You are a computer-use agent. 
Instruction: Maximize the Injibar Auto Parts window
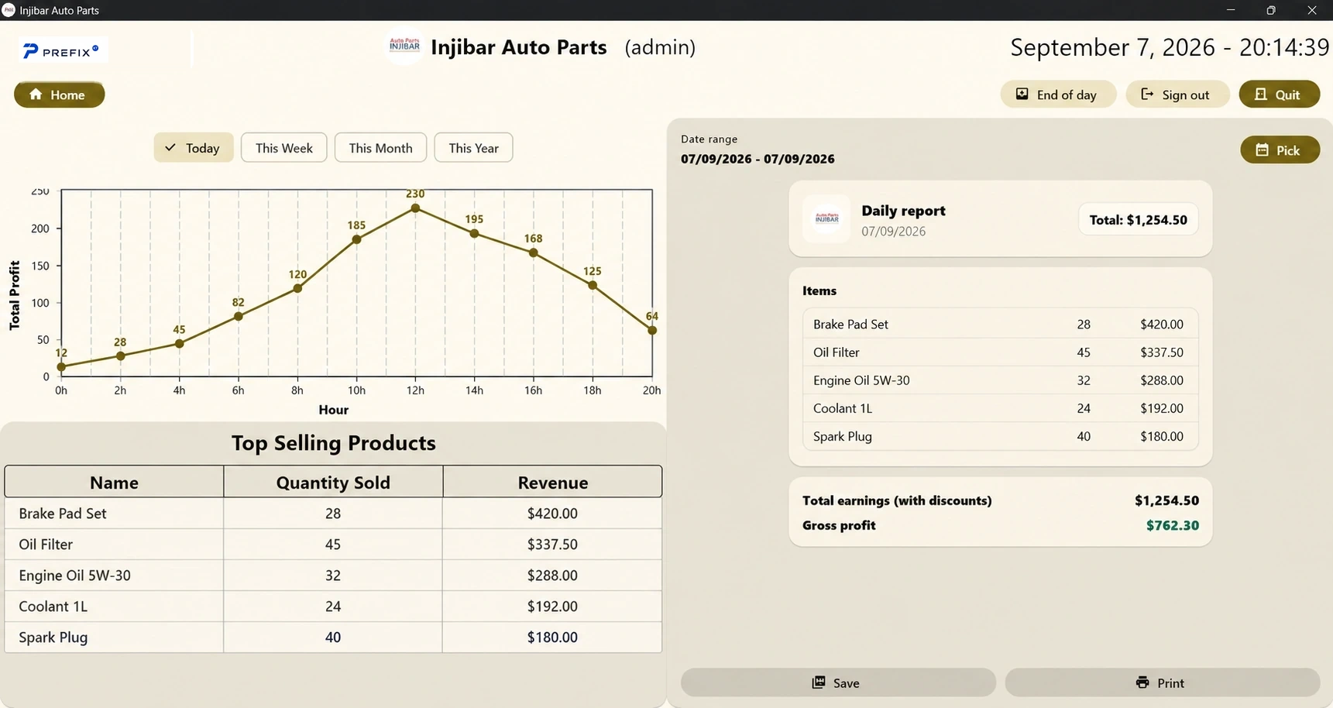click(1271, 10)
